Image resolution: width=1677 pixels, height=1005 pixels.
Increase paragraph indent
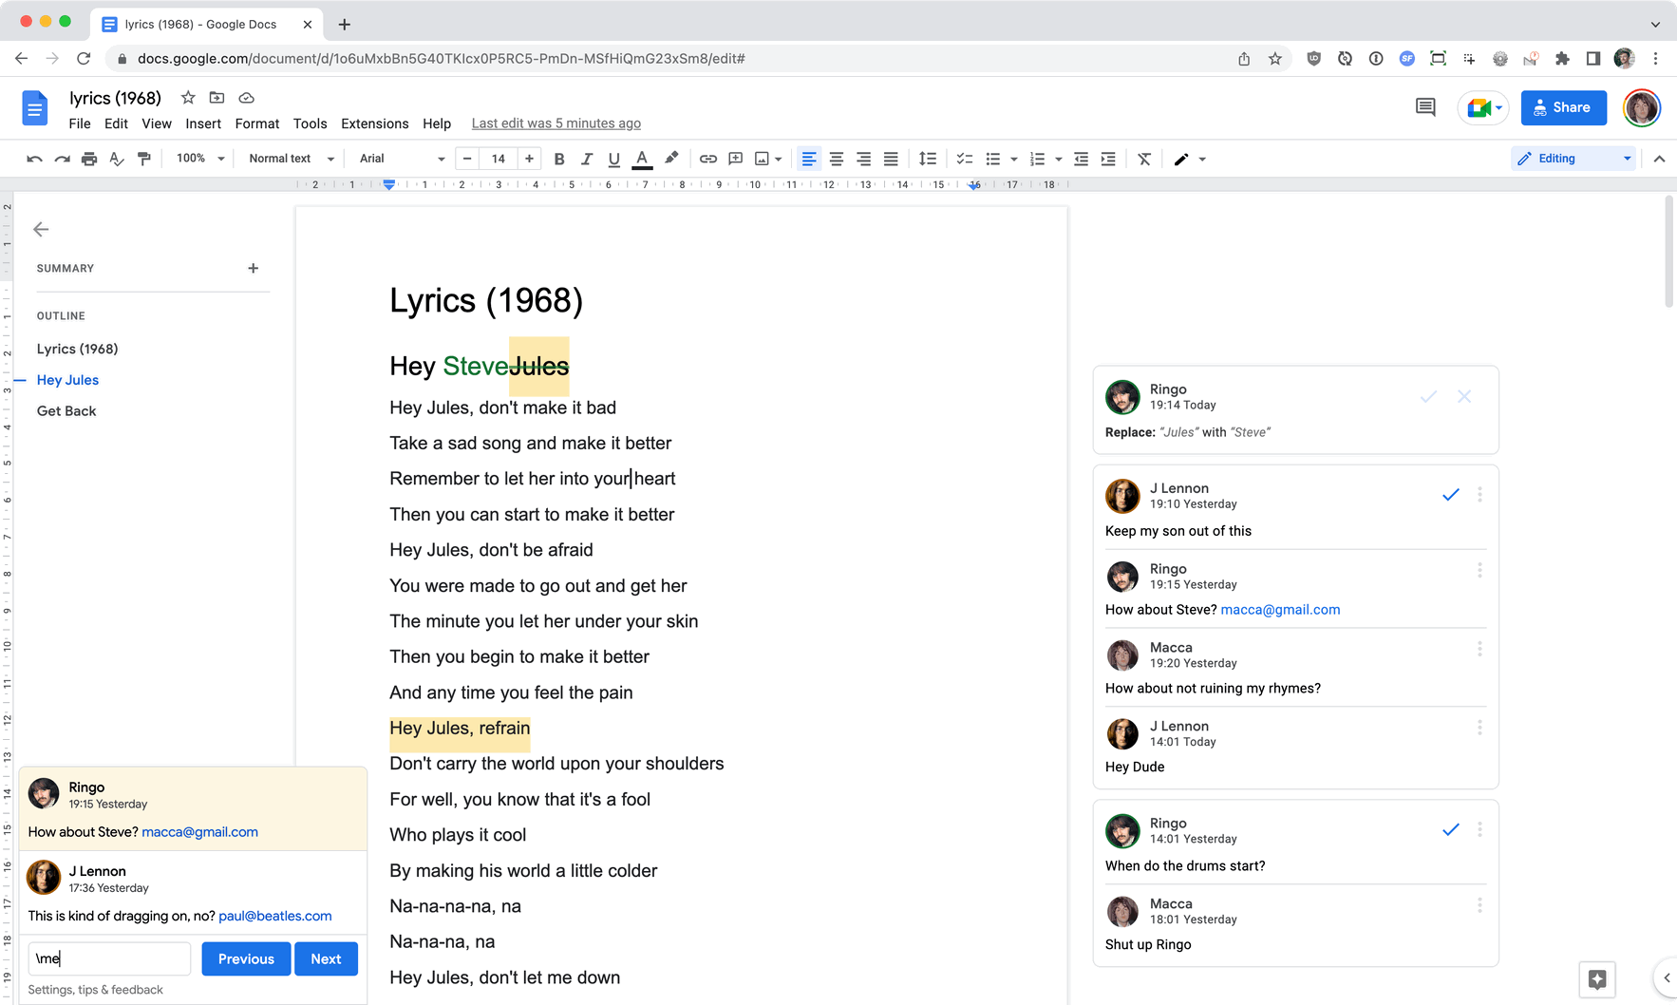click(1108, 159)
